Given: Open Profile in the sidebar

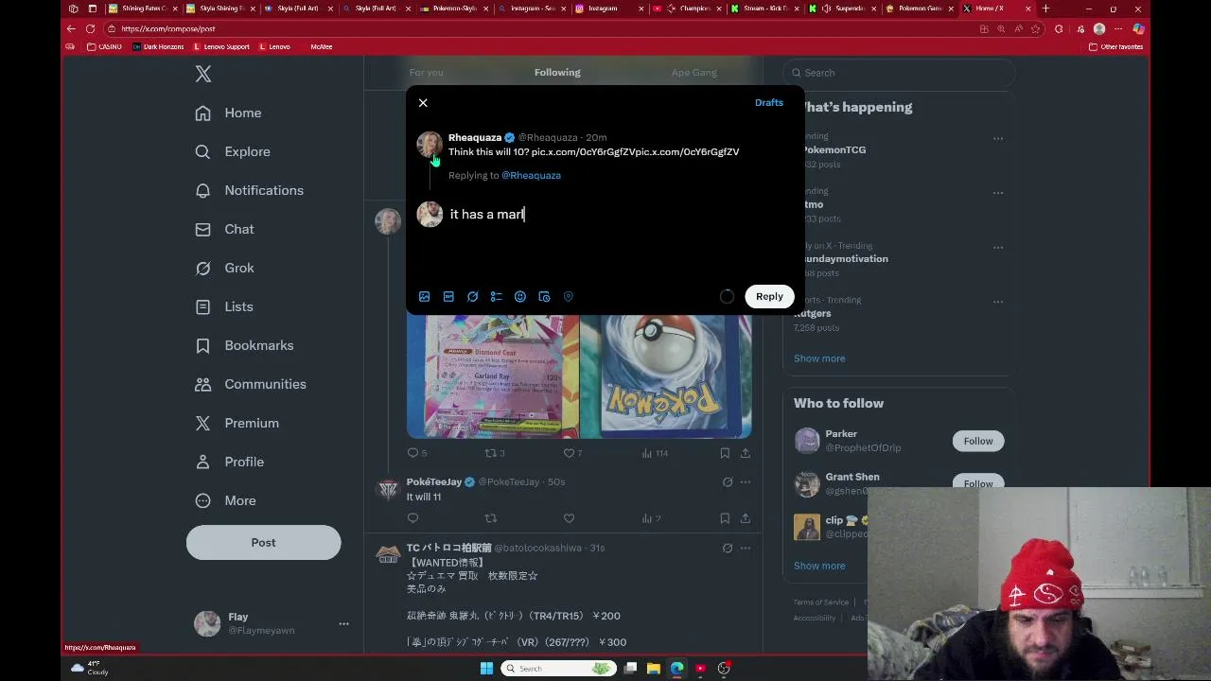Looking at the screenshot, I should point(229,462).
